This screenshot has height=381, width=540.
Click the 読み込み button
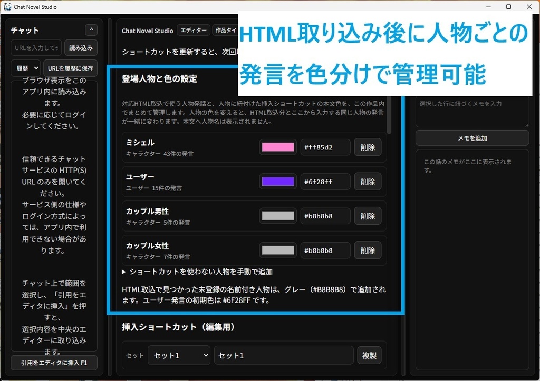pos(81,48)
